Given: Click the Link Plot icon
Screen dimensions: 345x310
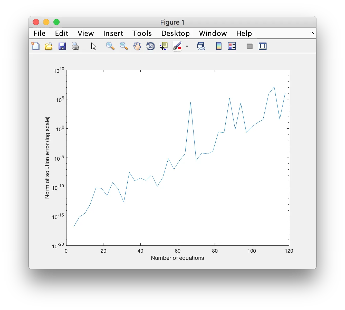Looking at the screenshot, I should [x=201, y=46].
